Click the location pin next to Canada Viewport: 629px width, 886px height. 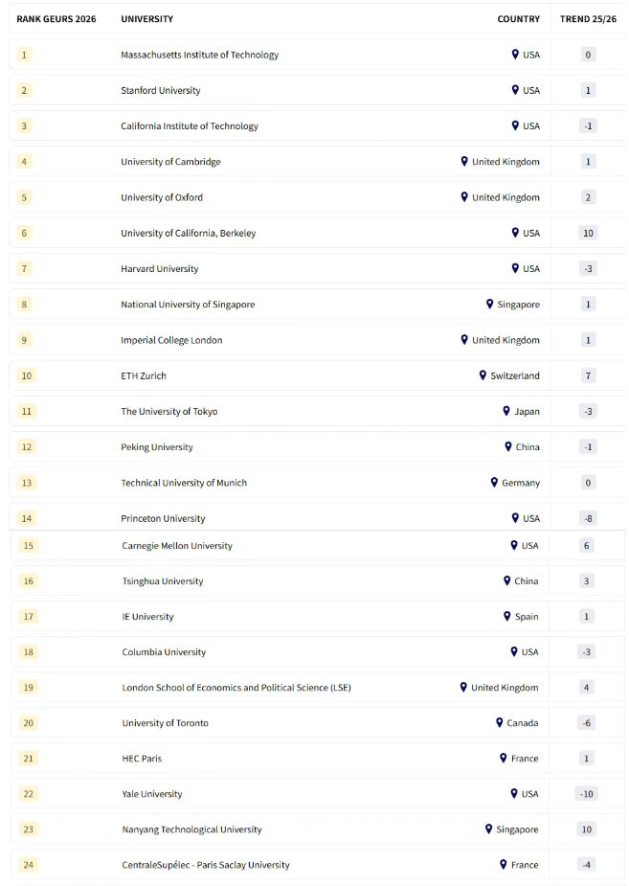[x=499, y=722]
